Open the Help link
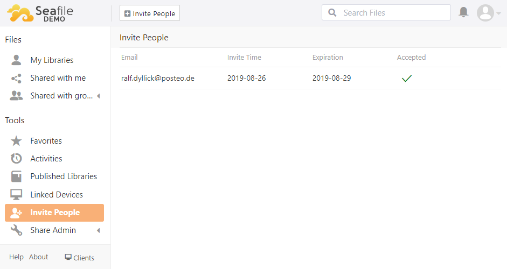 pyautogui.click(x=16, y=257)
